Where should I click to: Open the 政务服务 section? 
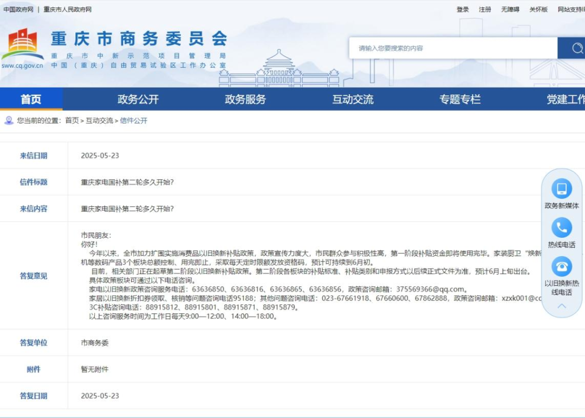[x=244, y=99]
